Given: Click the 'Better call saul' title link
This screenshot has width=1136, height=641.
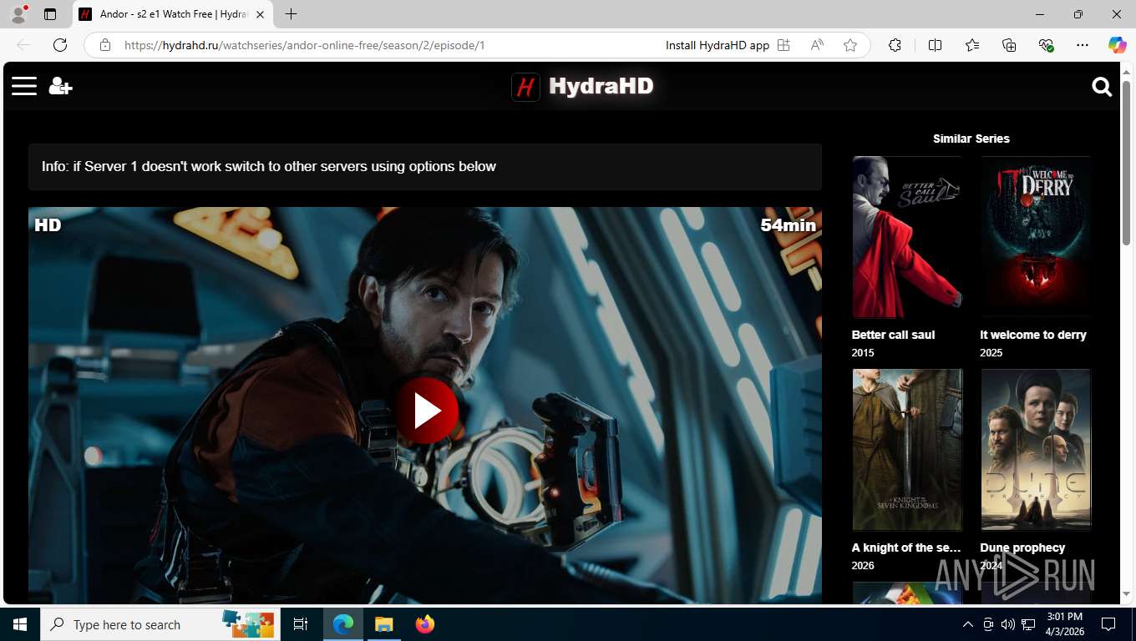Looking at the screenshot, I should pyautogui.click(x=893, y=335).
